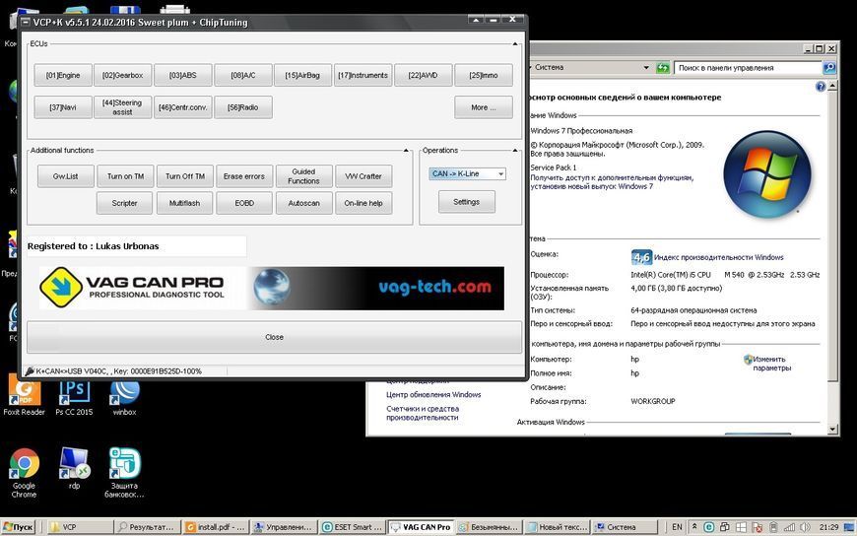Image resolution: width=857 pixels, height=536 pixels.
Task: Select the [22]AWD ECU button
Action: point(423,76)
